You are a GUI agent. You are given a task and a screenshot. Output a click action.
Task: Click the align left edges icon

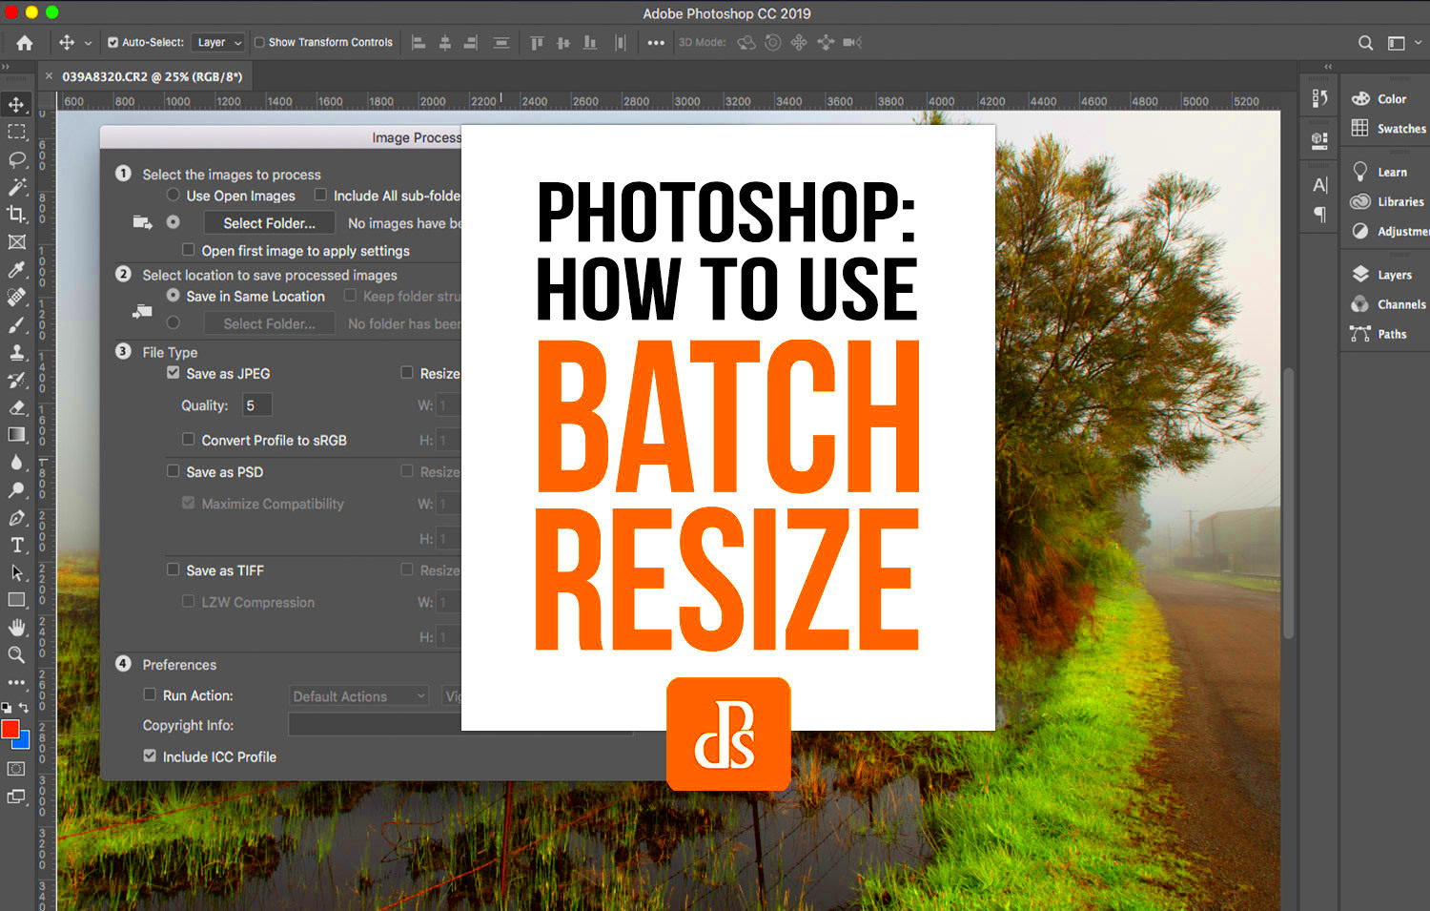pos(419,43)
